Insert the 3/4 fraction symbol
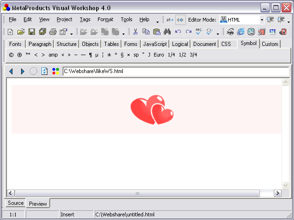294x220 pixels. (193, 55)
